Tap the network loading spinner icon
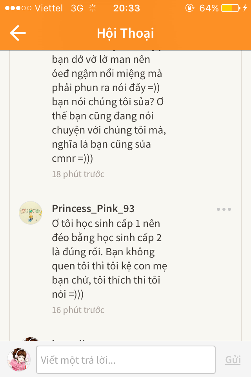The height and width of the screenshot is (377, 251). (93, 8)
